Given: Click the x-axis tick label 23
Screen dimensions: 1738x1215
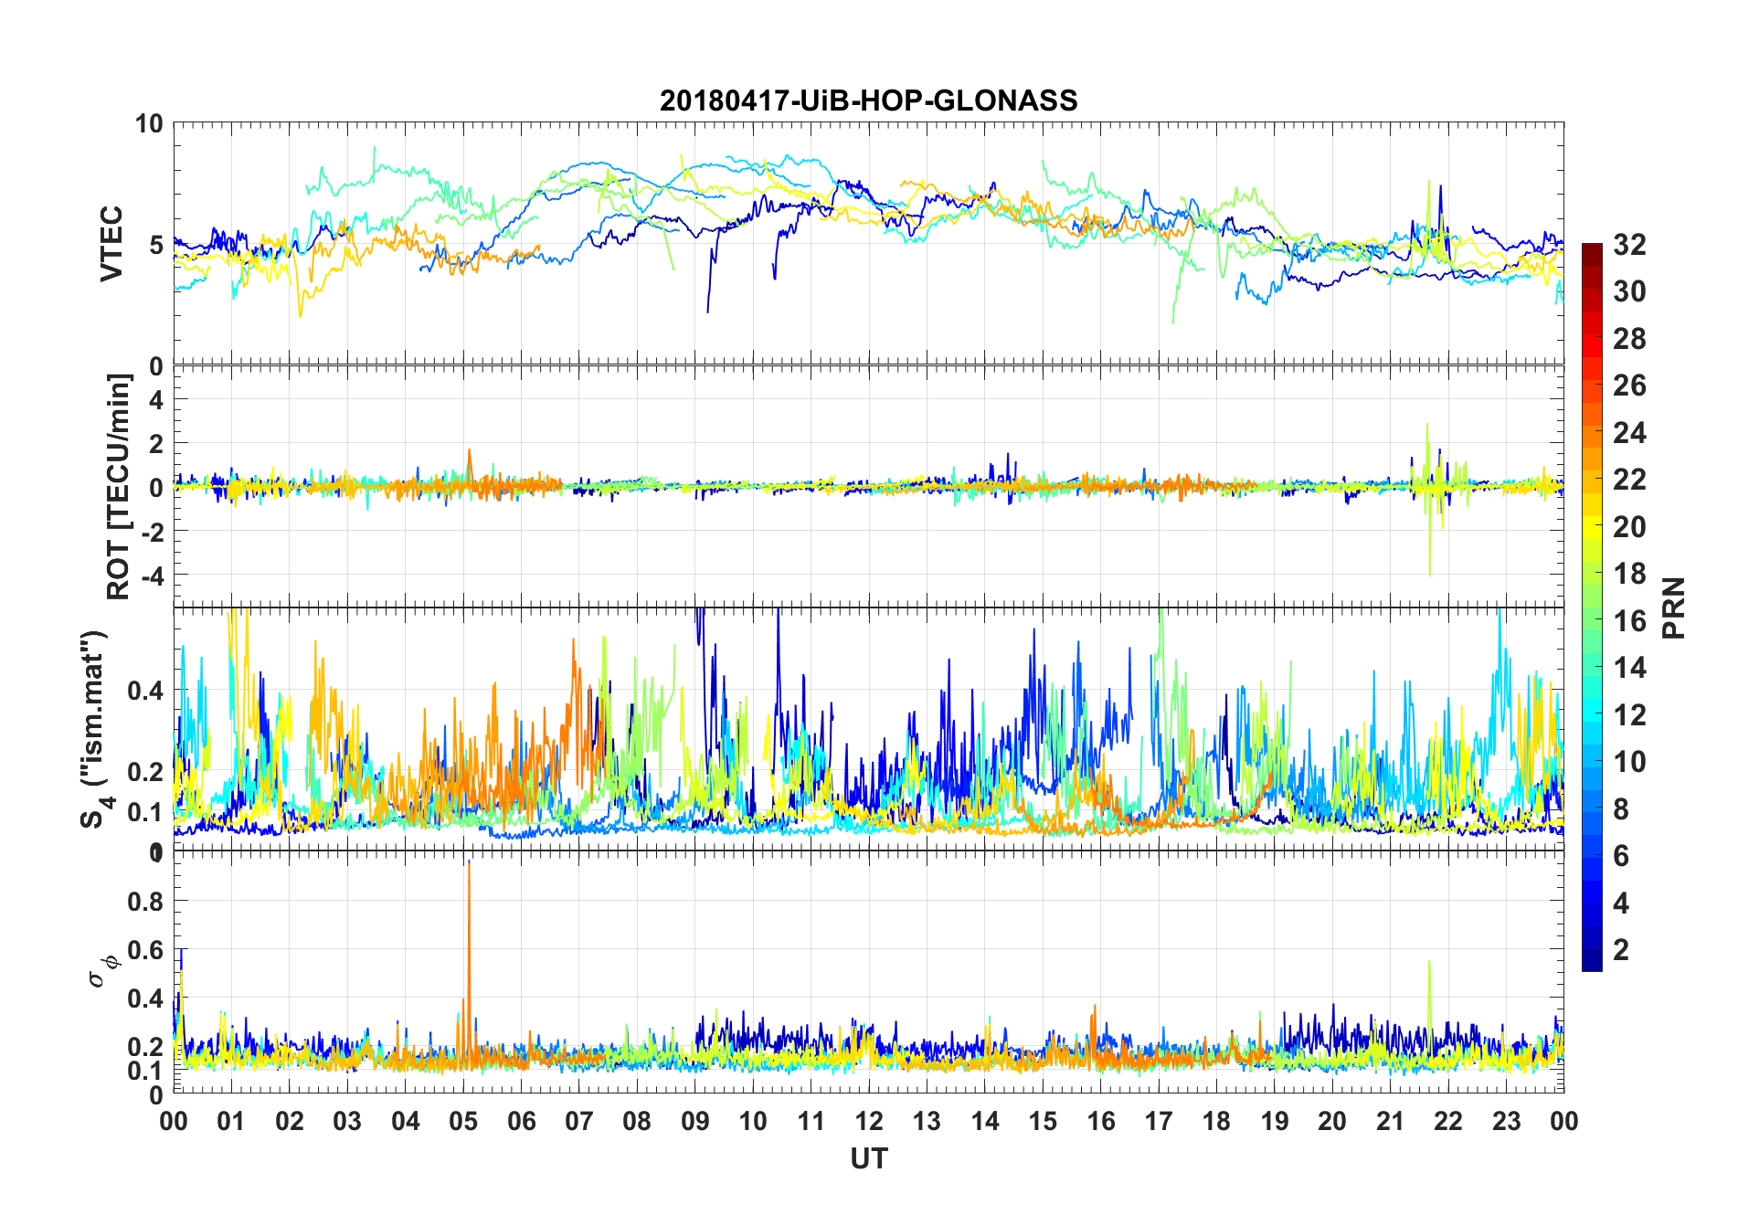Looking at the screenshot, I should click(x=1506, y=1121).
